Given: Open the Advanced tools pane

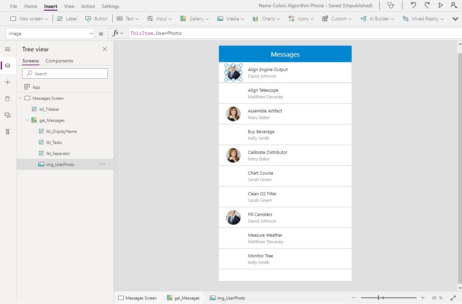Looking at the screenshot, I should [x=8, y=132].
